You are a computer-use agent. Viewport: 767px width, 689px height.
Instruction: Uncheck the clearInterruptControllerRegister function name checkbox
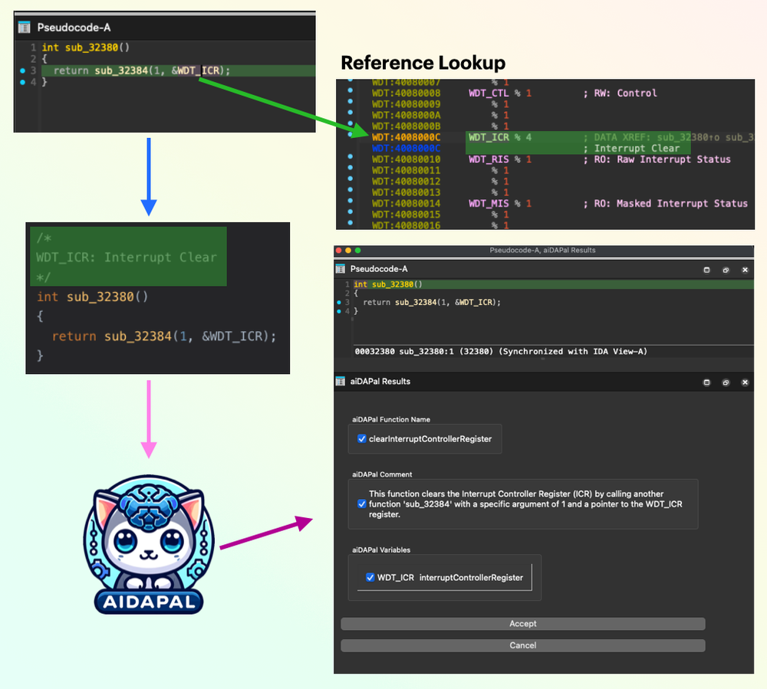361,439
